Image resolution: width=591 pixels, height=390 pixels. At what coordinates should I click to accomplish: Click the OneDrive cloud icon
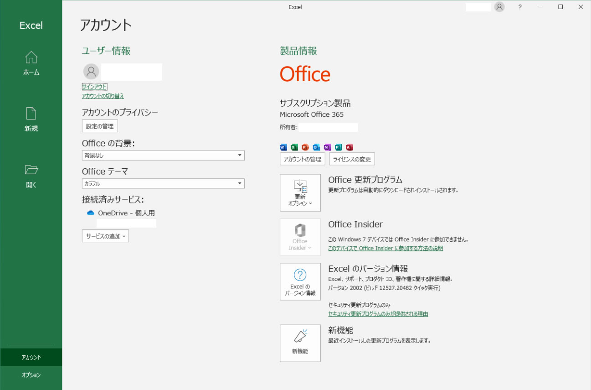click(x=90, y=213)
